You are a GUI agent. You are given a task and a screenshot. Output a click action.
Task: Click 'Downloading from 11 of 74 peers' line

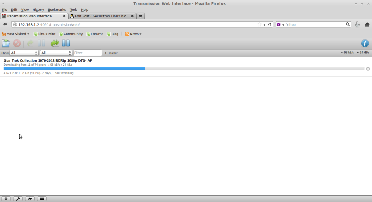[38, 65]
